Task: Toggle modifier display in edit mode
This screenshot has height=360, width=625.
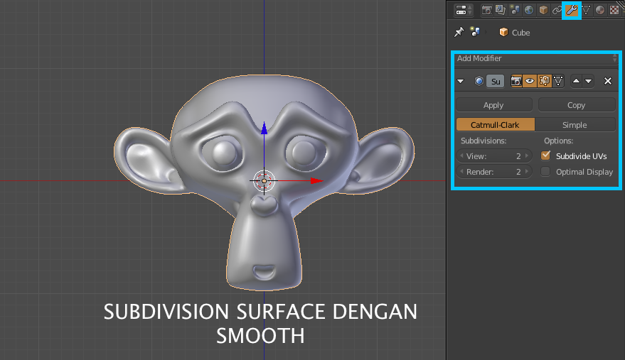Action: [x=544, y=81]
